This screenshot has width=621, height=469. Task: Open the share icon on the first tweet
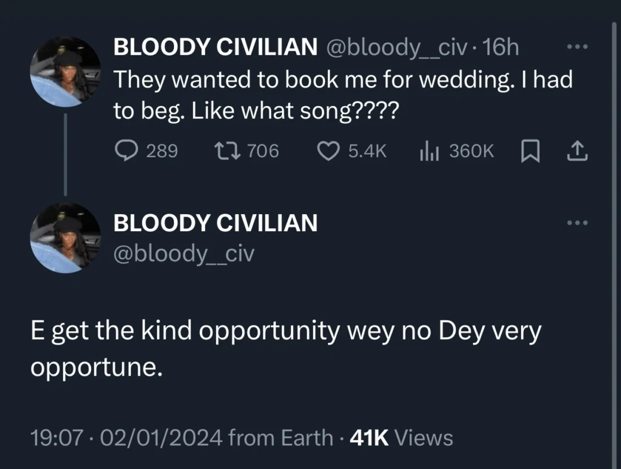577,151
